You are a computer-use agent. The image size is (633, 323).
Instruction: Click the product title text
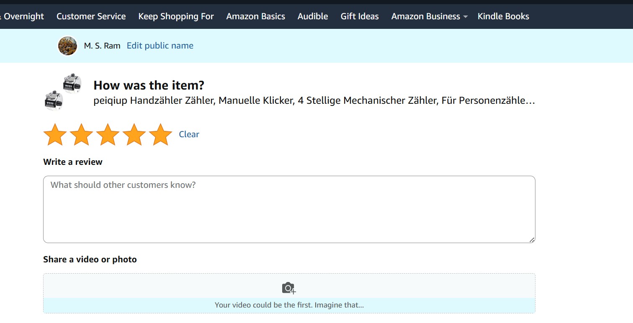click(314, 101)
